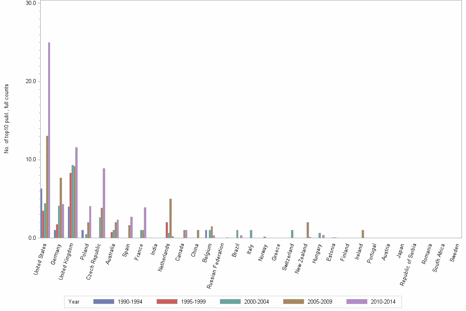Click the 2010-2014 purple legend swatch
The width and height of the screenshot is (466, 311).
(x=356, y=301)
